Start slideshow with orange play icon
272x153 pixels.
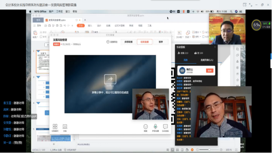192,150
